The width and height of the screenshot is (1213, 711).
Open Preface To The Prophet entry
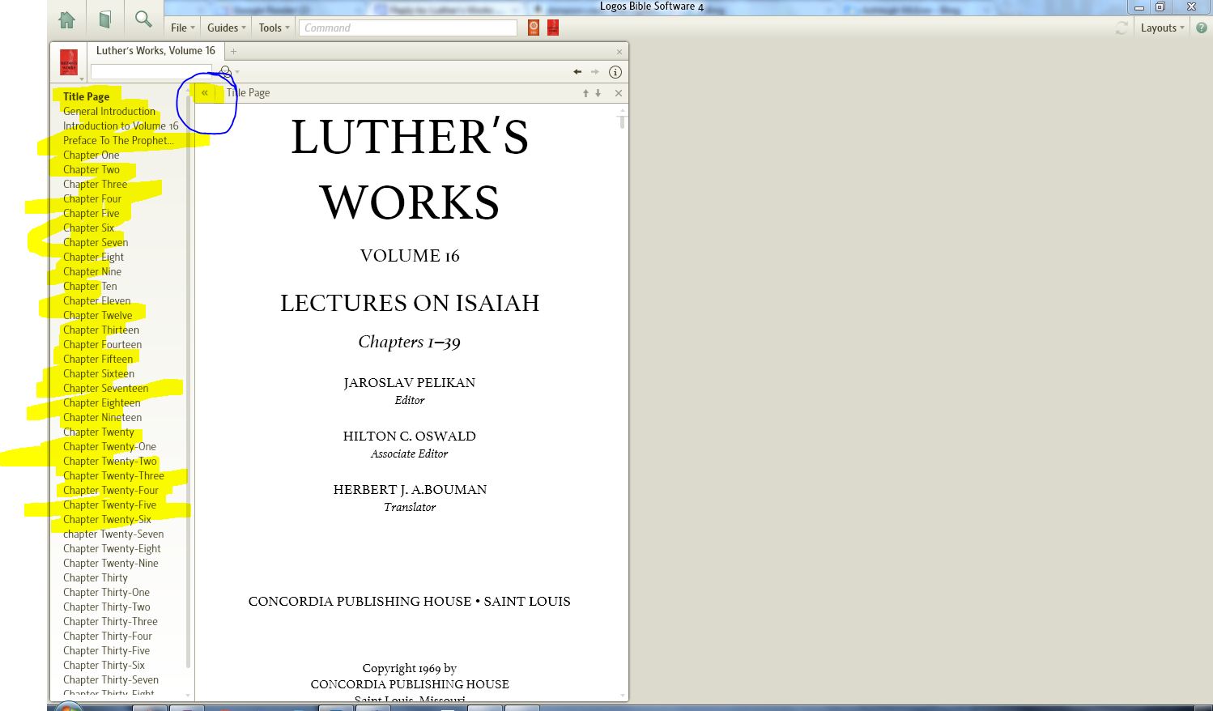pyautogui.click(x=118, y=140)
